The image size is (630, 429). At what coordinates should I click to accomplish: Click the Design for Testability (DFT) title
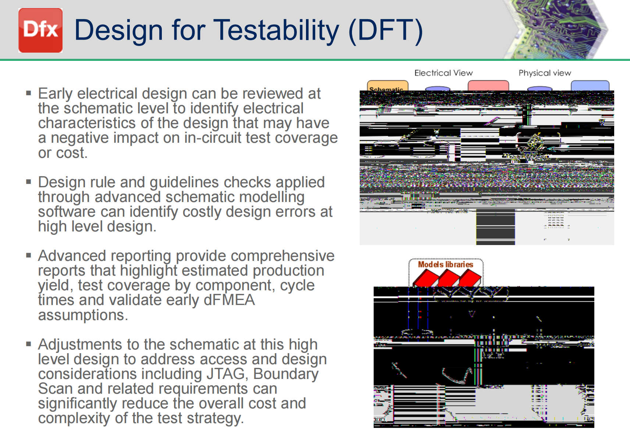point(249,30)
